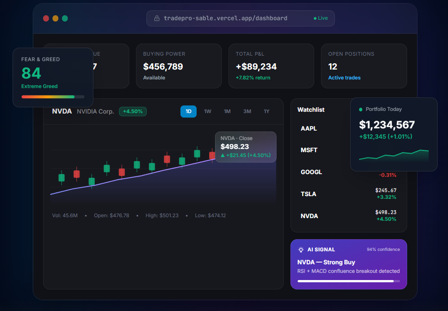Viewport: 448px width, 311px height.
Task: Select TSLA in the Watchlist
Action: click(349, 194)
